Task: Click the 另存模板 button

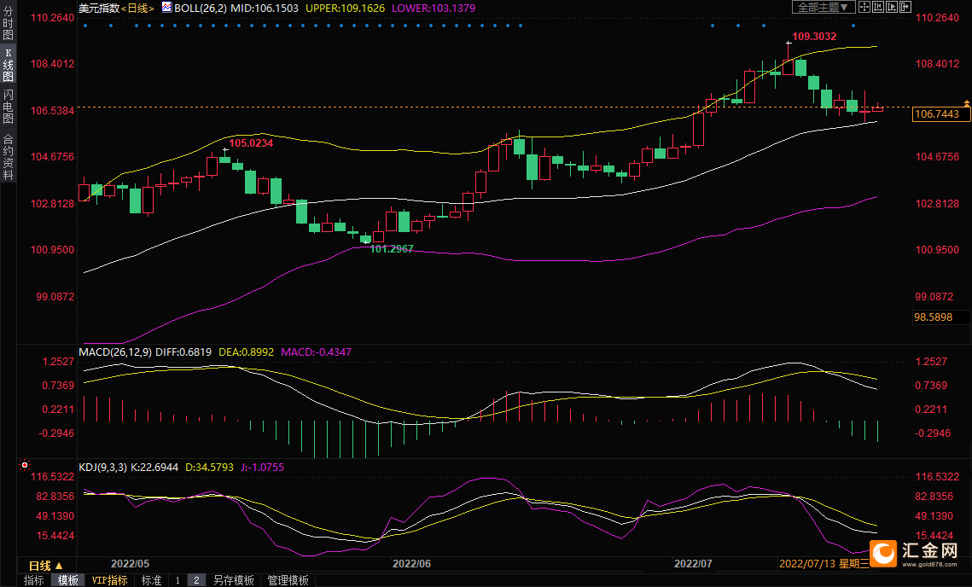Action: (x=234, y=580)
